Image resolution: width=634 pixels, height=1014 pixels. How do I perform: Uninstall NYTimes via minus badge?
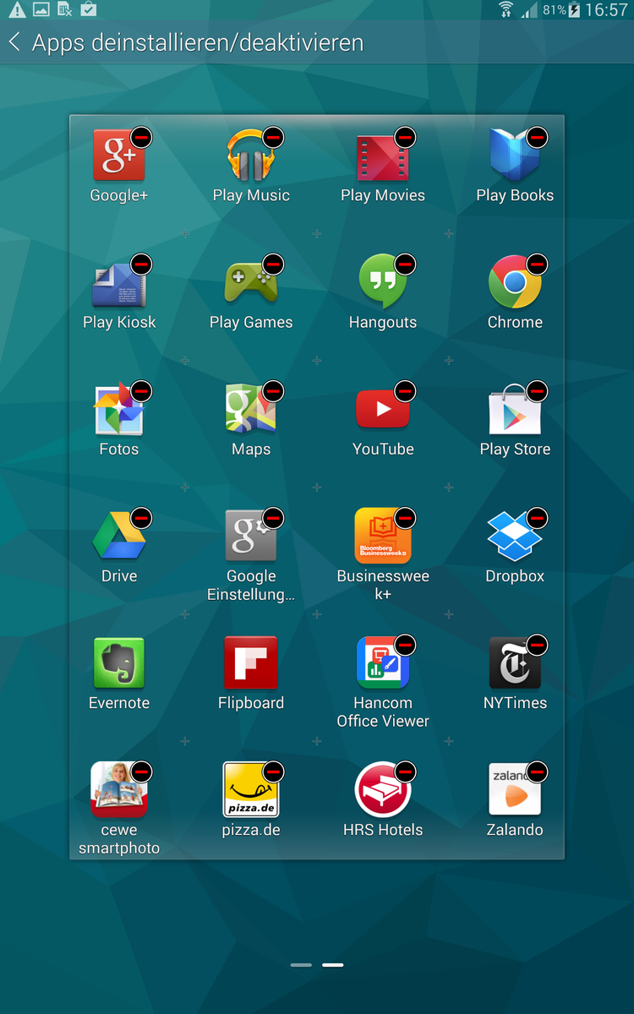pyautogui.click(x=537, y=645)
